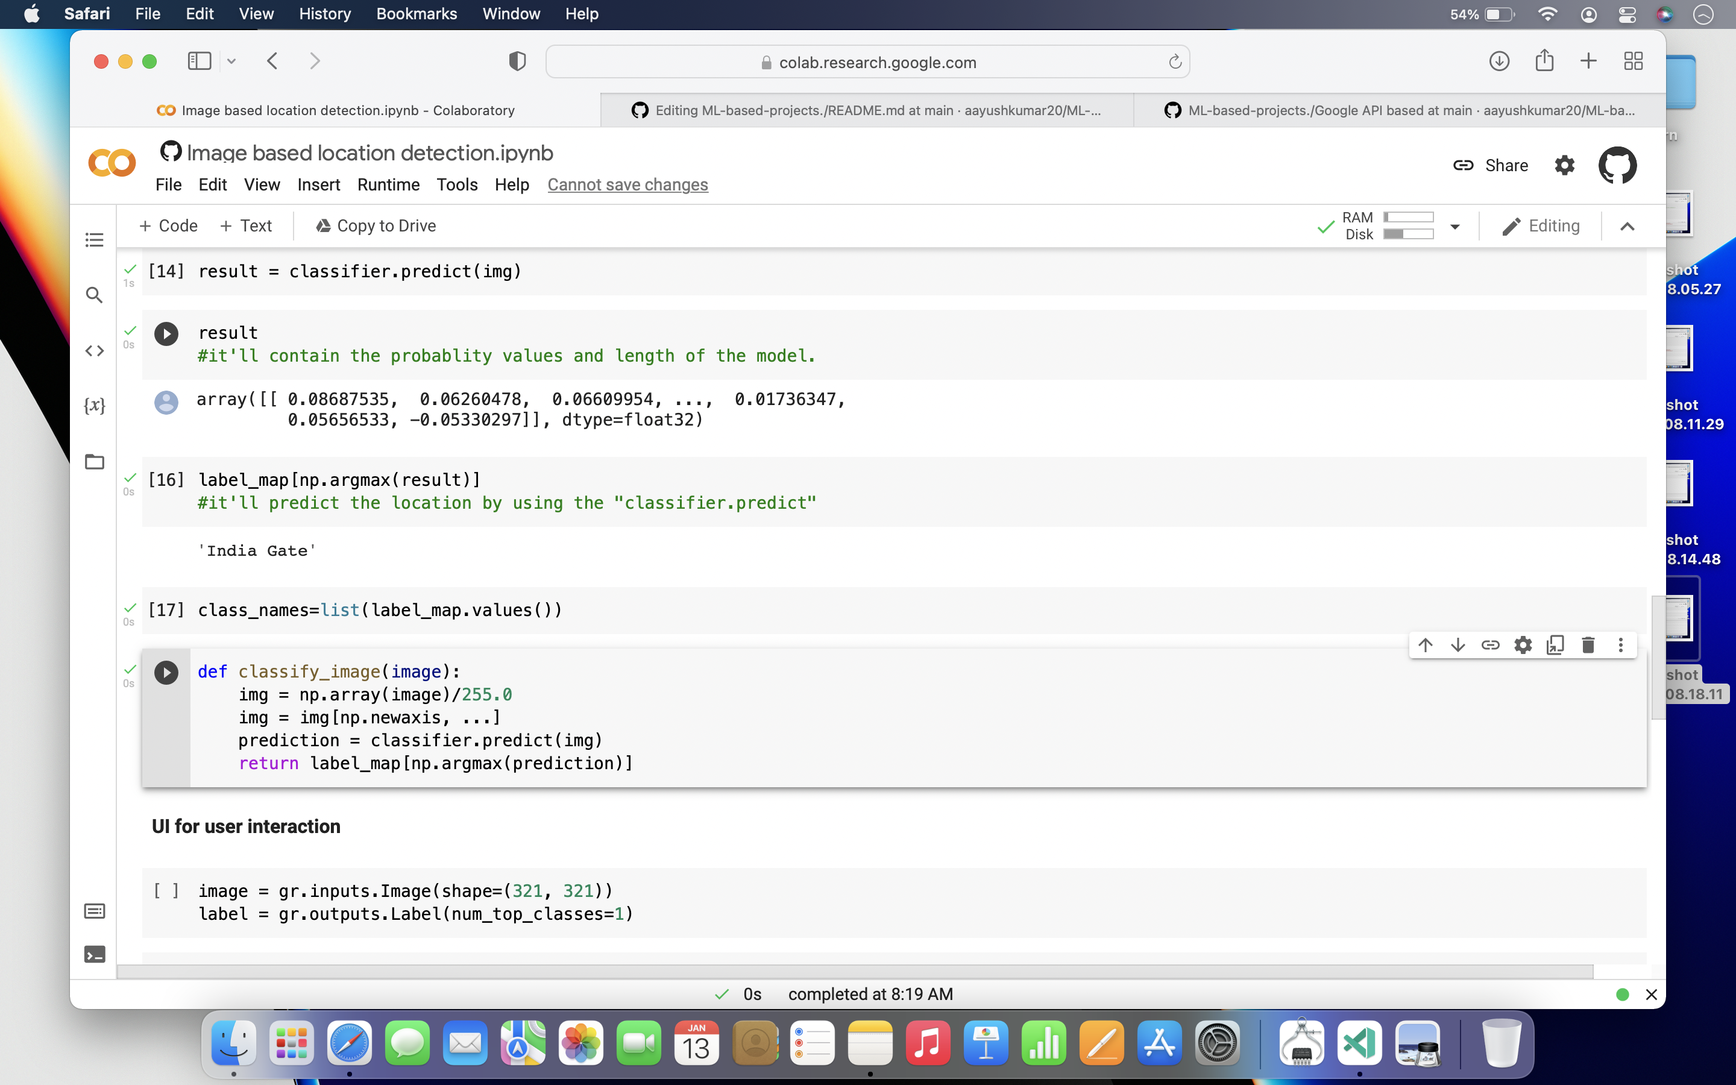The height and width of the screenshot is (1085, 1736).
Task: Open Cannot save changes link
Action: [627, 184]
